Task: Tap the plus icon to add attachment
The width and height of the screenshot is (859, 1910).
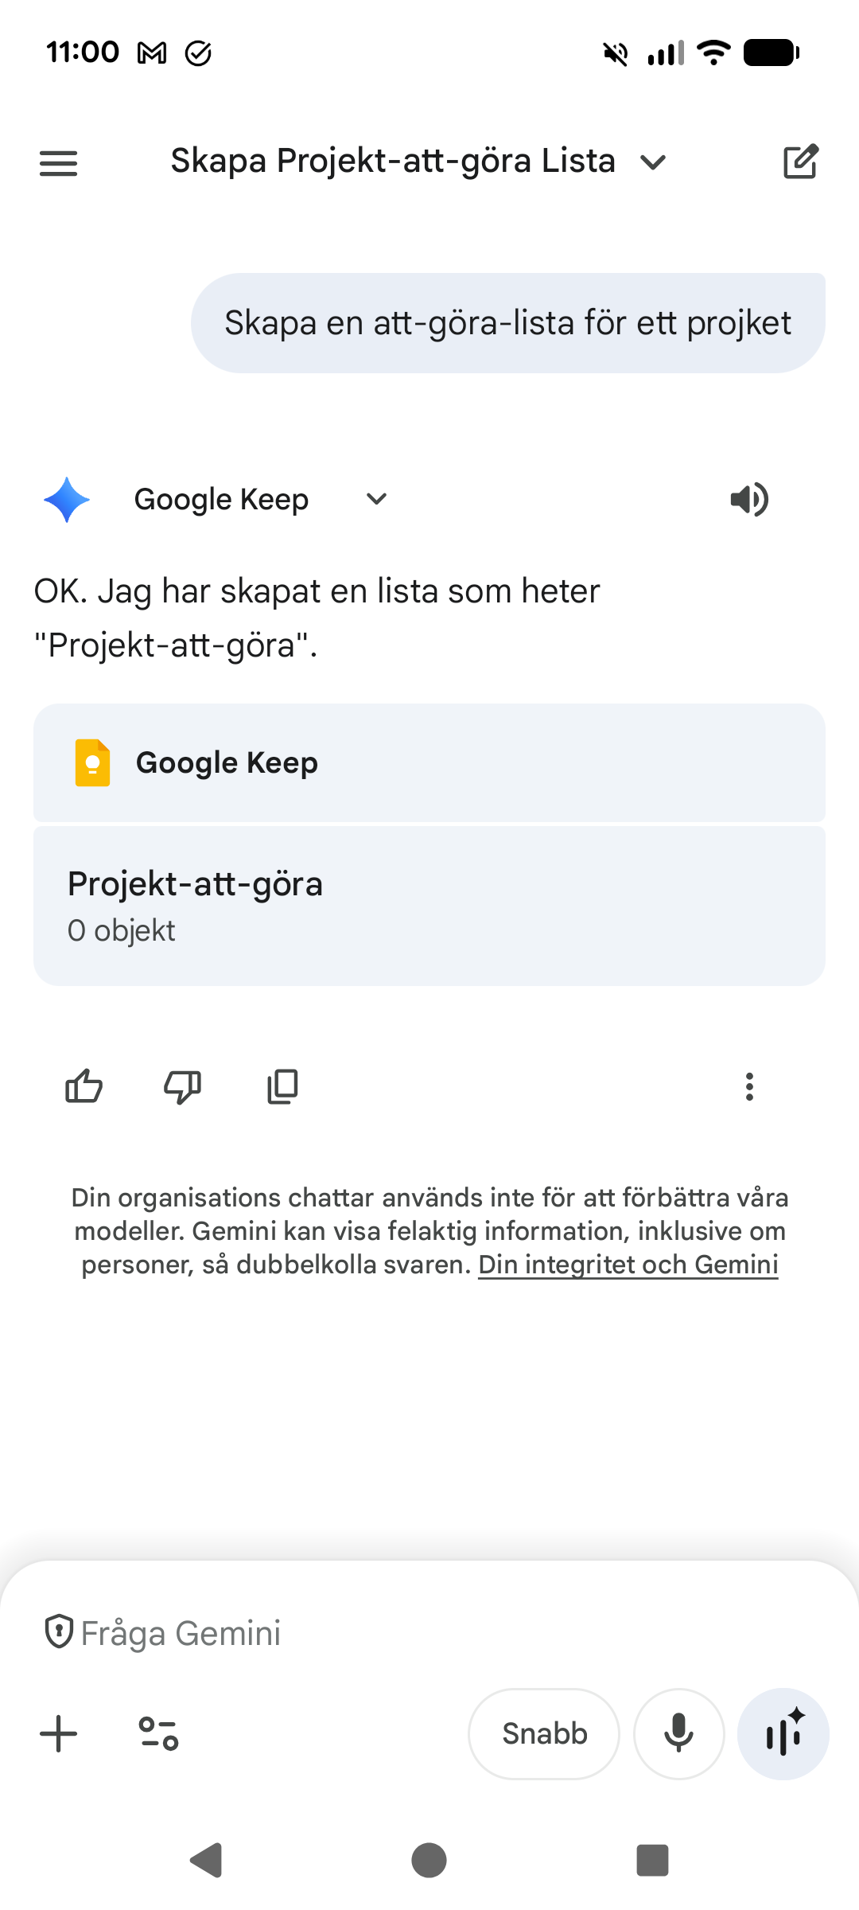Action: 59,1733
